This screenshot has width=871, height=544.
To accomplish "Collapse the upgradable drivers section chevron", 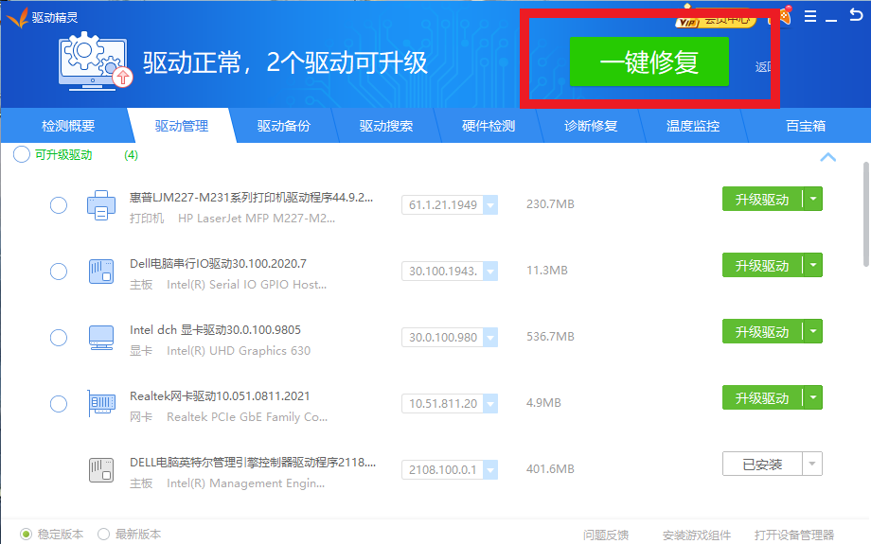I will [827, 157].
